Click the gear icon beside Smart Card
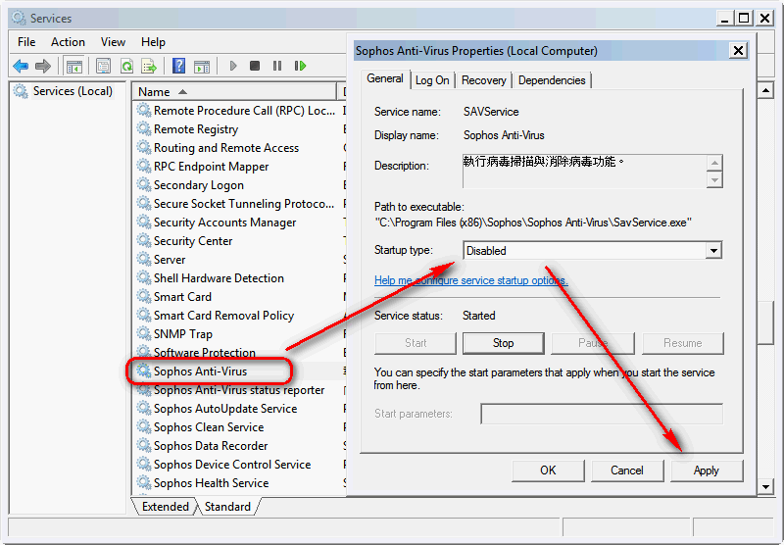Viewport: 784px width, 545px height. [x=144, y=296]
